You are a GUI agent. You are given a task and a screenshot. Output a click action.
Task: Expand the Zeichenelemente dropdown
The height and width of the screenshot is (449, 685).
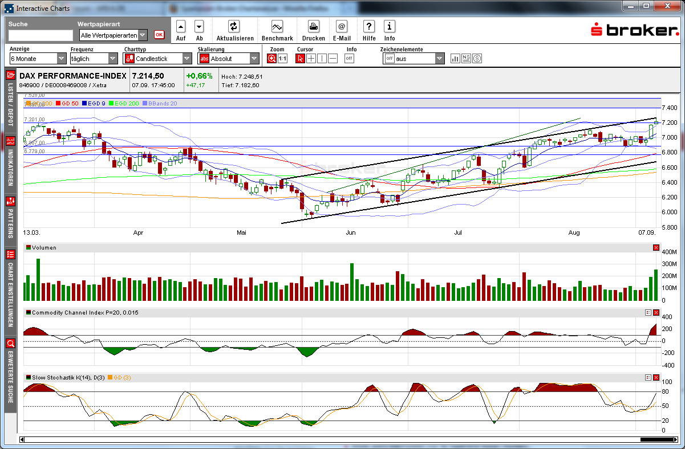pos(439,58)
